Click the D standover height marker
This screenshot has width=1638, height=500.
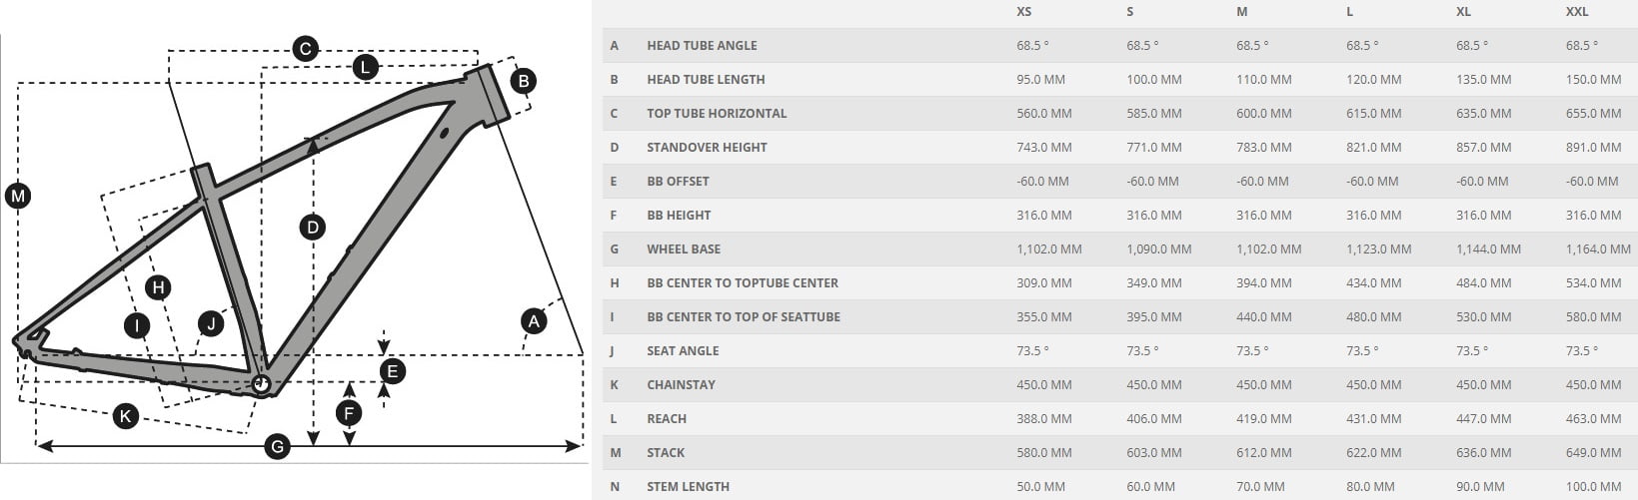tap(313, 228)
